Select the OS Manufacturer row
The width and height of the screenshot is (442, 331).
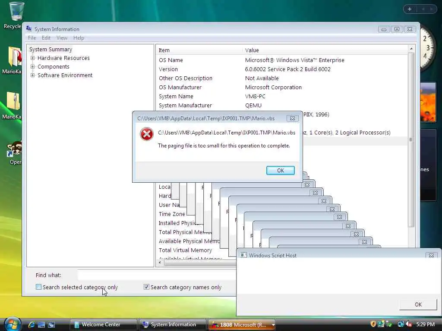coord(282,87)
